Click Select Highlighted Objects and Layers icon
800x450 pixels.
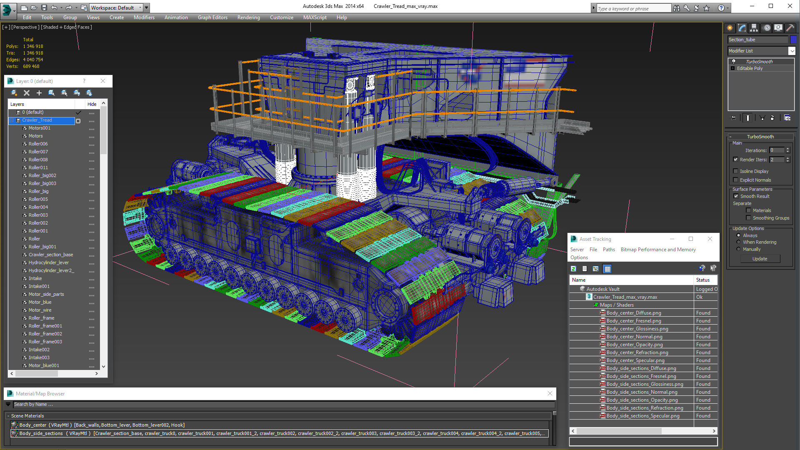coord(52,93)
